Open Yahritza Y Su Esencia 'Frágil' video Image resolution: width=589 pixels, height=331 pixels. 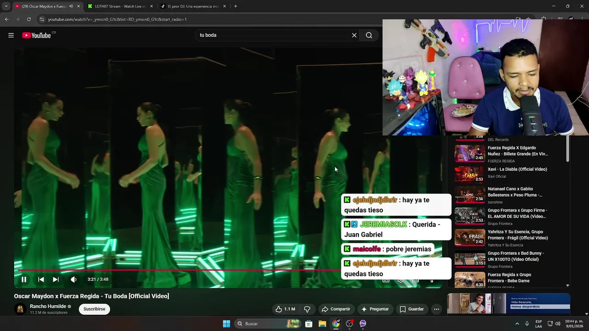click(x=518, y=235)
